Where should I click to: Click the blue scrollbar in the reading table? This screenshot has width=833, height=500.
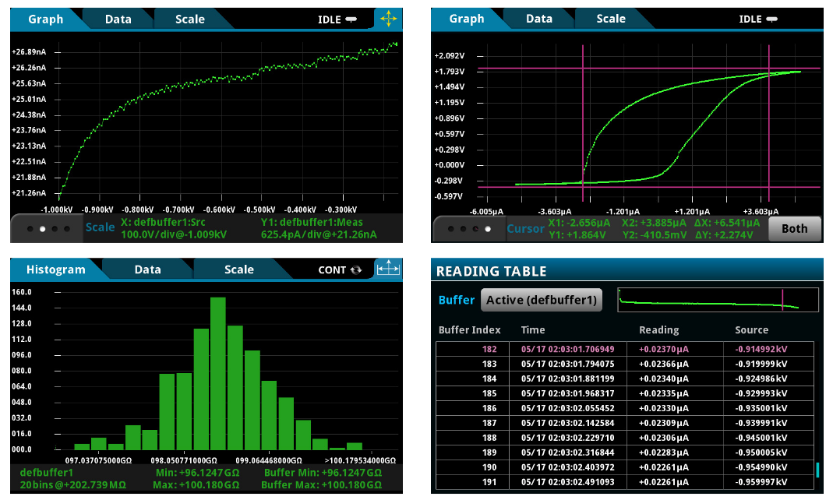point(817,470)
